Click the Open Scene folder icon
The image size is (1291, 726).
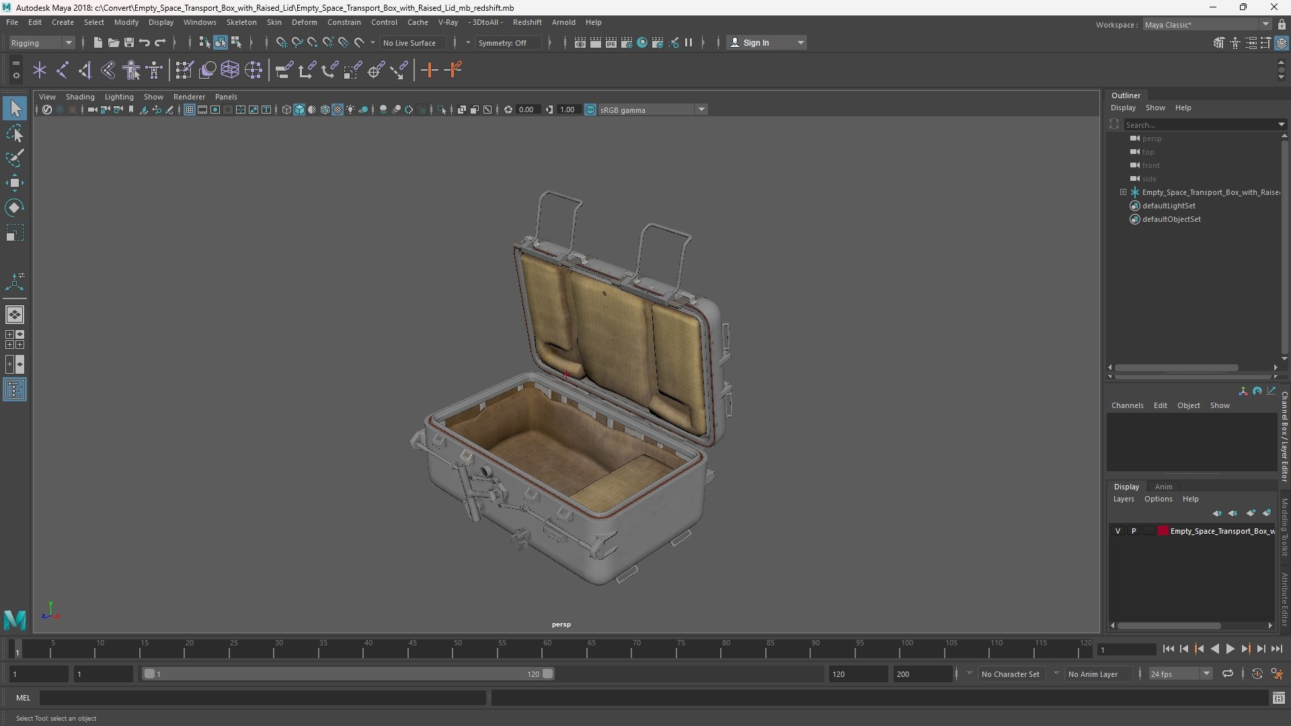tap(113, 42)
